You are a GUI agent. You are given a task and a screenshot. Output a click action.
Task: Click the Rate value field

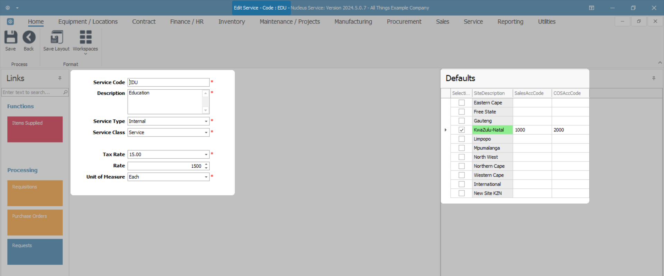[x=166, y=166]
